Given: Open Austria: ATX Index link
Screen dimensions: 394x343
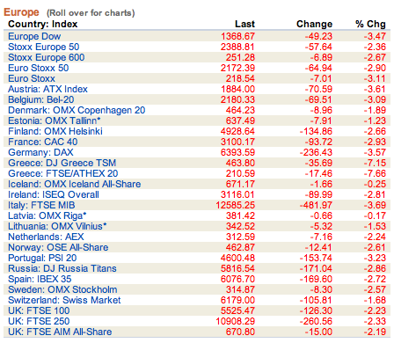Looking at the screenshot, I should 47,89.
